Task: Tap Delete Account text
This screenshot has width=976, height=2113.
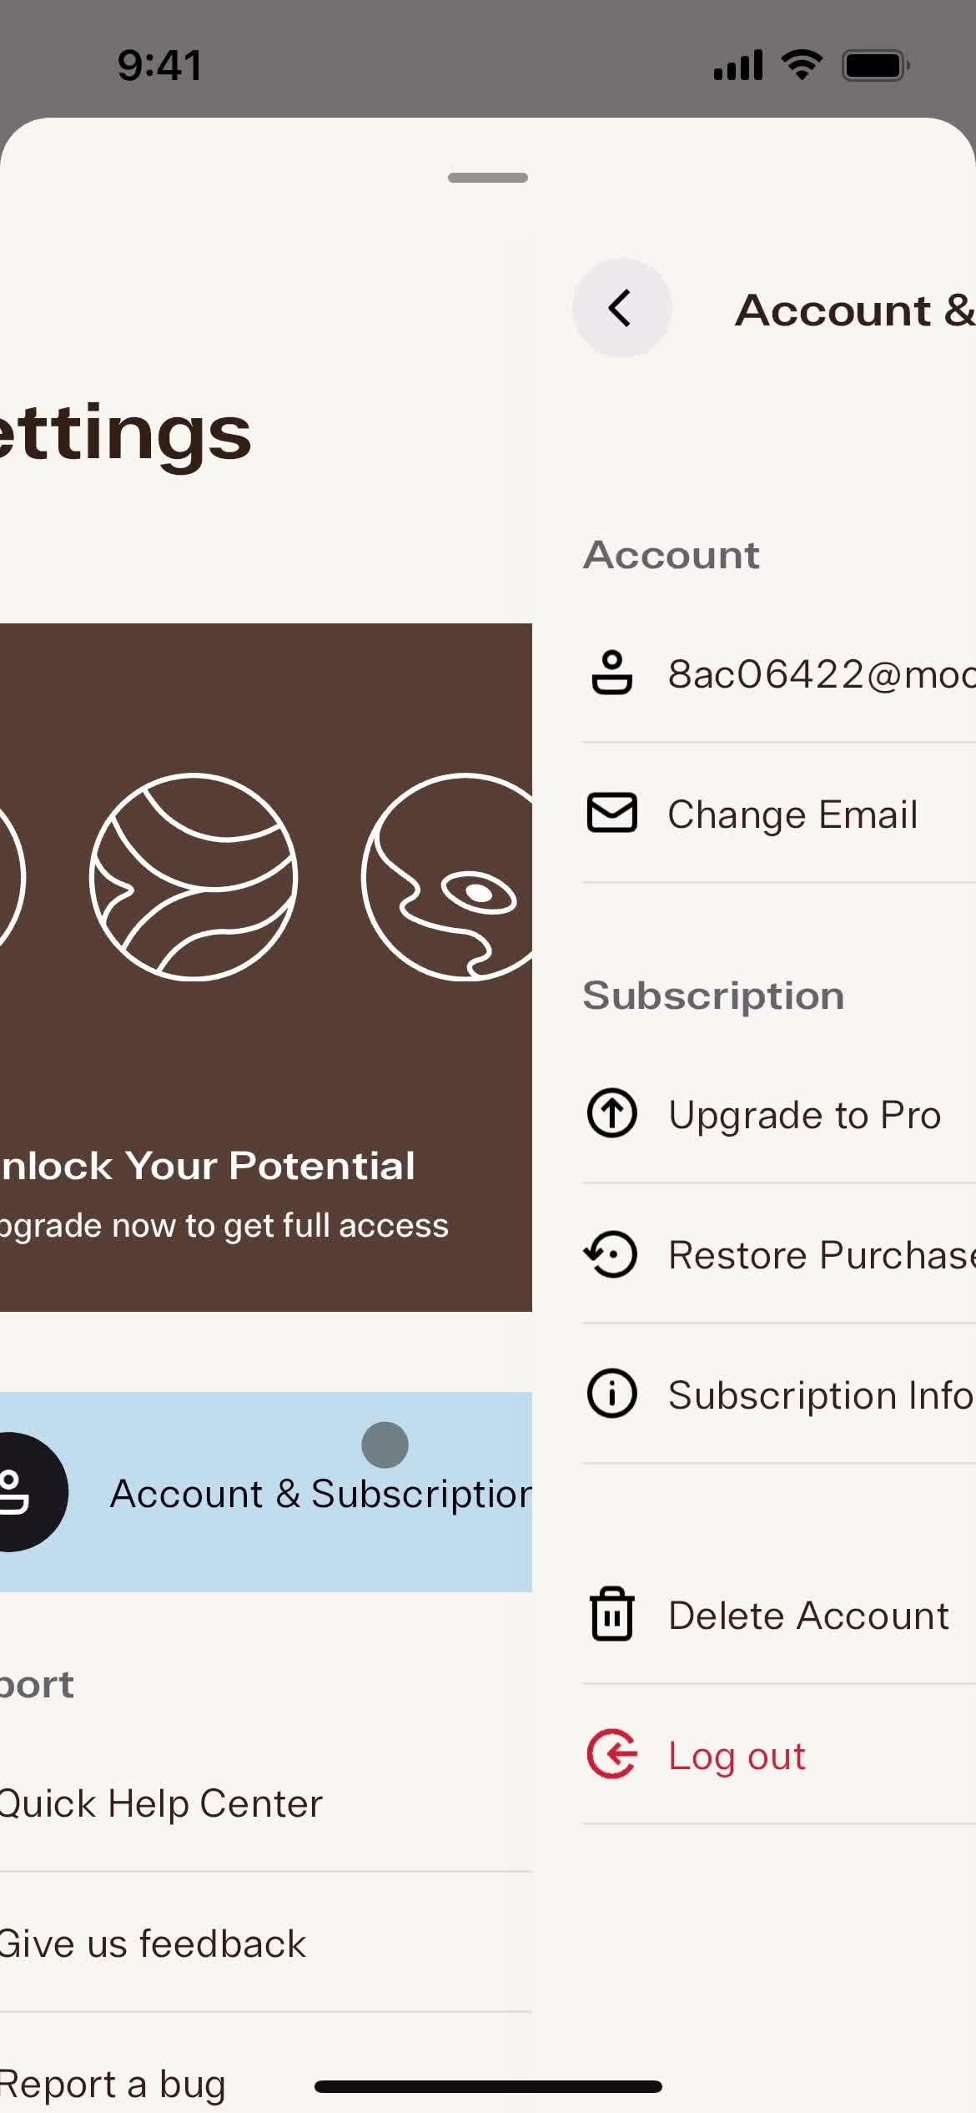Action: coord(808,1616)
